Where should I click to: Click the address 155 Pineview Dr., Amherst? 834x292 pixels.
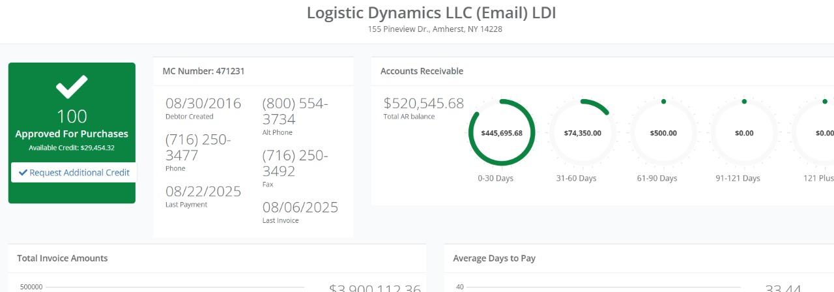pyautogui.click(x=435, y=29)
